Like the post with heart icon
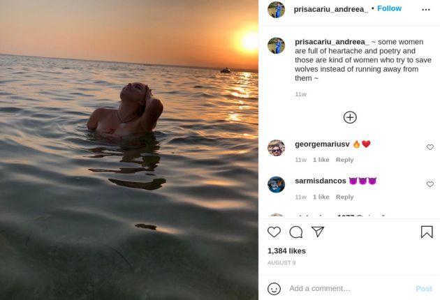440x300 pixels. [x=274, y=232]
